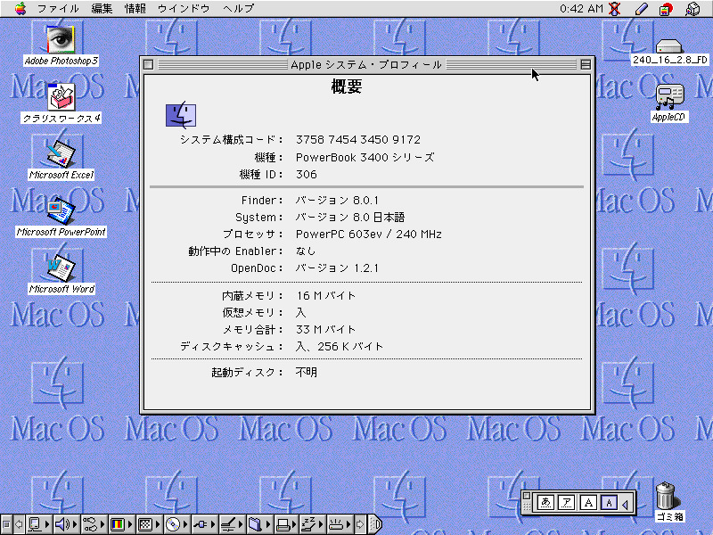Open the Apple menu
Image resolution: width=713 pixels, height=535 pixels.
point(20,9)
